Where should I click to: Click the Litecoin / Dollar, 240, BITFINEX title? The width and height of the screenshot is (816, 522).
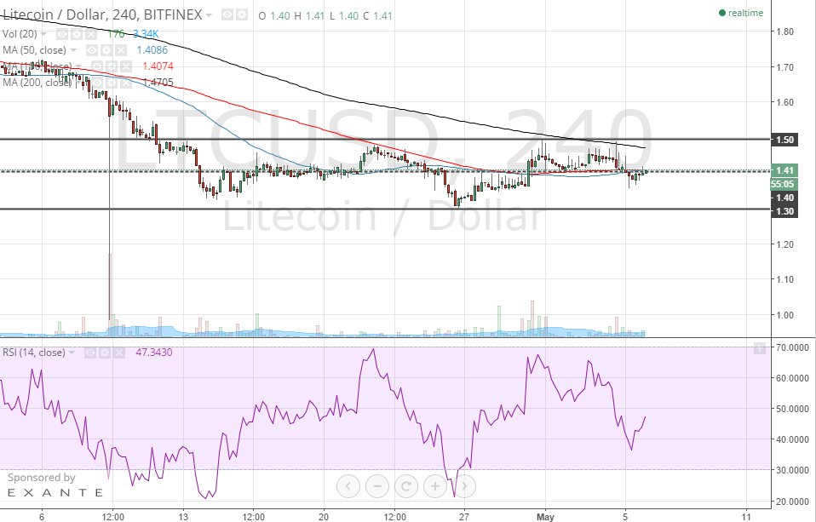pos(102,14)
